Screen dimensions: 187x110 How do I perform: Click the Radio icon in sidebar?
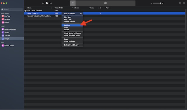pyautogui.click(x=3, y=22)
